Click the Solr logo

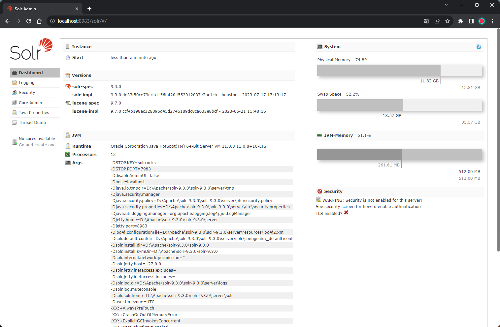31,49
